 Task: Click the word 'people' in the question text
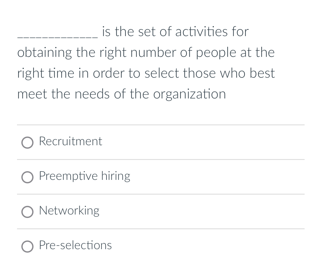coord(216,53)
